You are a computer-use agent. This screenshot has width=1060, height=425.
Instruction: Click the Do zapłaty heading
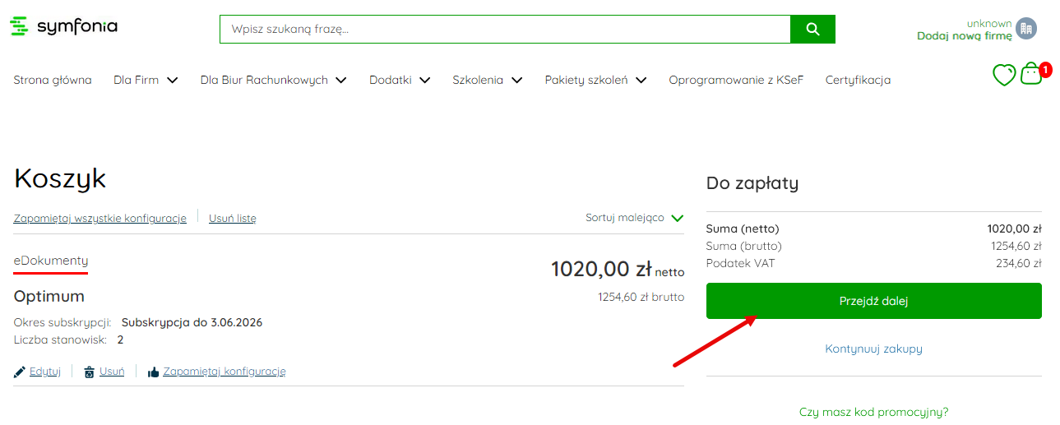click(x=752, y=183)
